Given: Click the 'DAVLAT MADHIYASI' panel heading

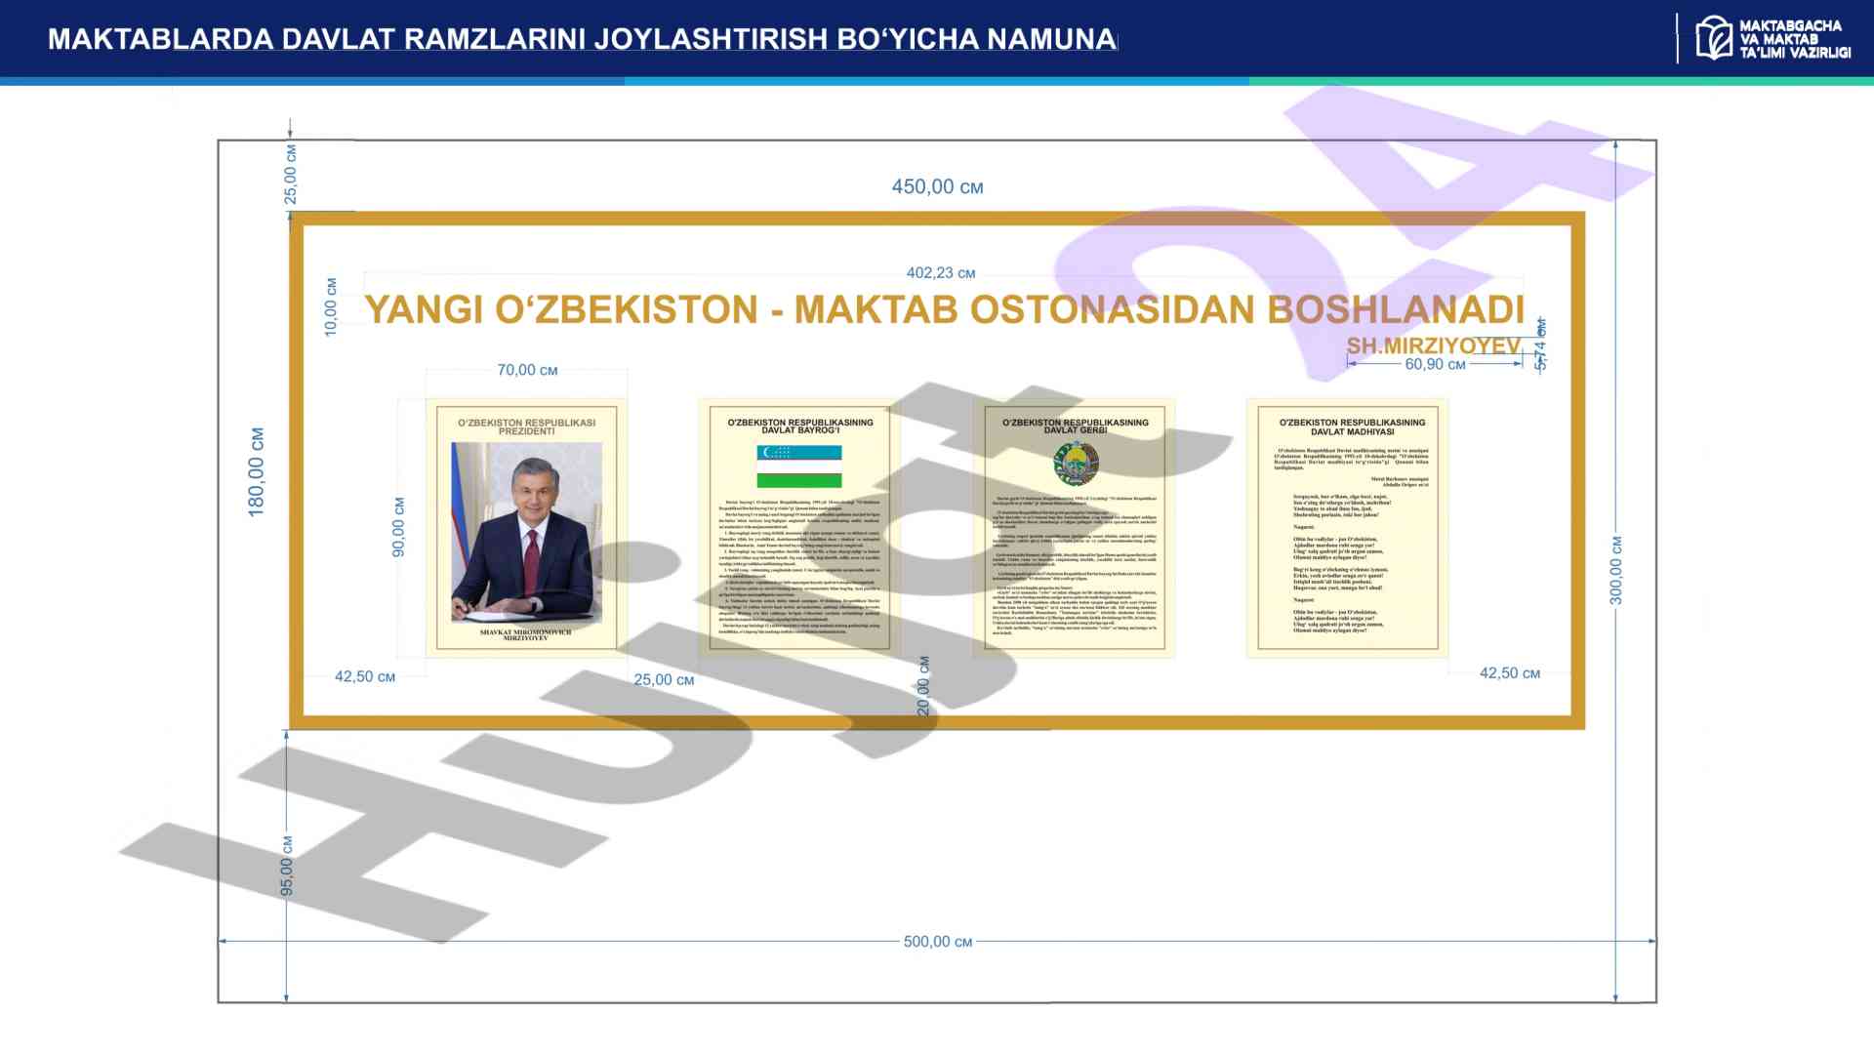Looking at the screenshot, I should point(1352,426).
